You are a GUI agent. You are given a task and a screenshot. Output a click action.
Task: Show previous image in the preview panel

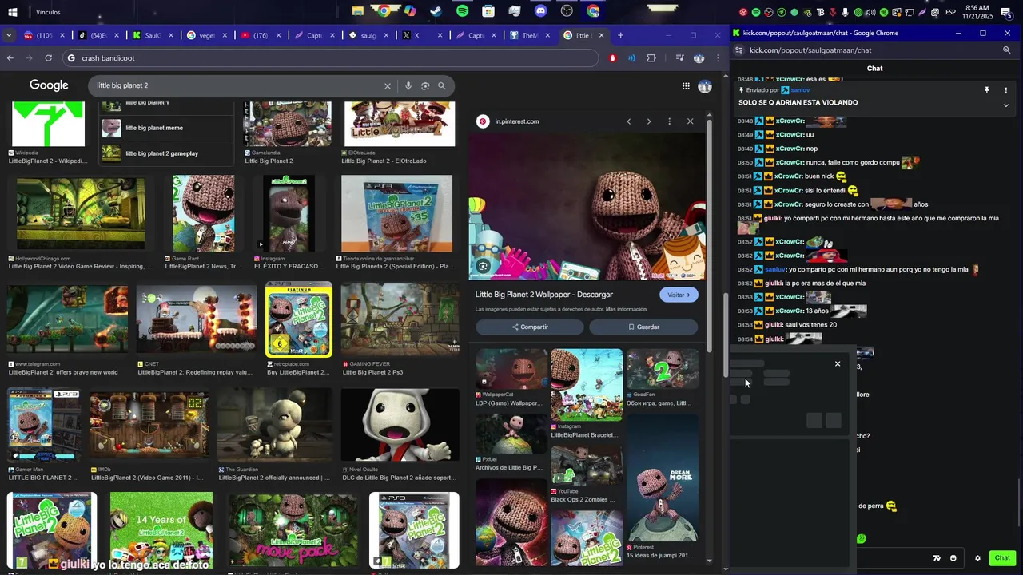pyautogui.click(x=629, y=121)
